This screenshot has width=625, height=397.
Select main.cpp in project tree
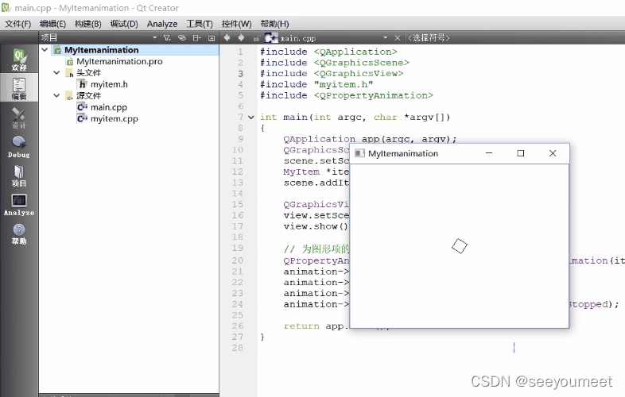tap(108, 107)
